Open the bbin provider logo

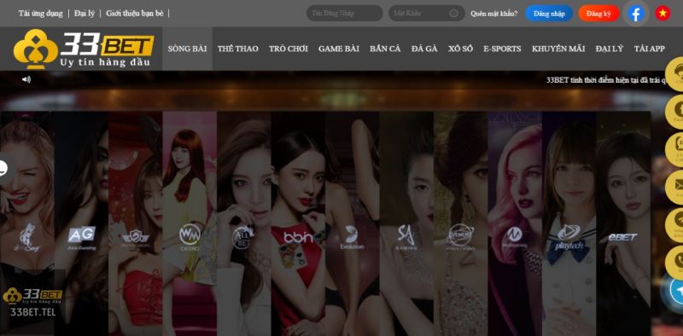click(298, 237)
